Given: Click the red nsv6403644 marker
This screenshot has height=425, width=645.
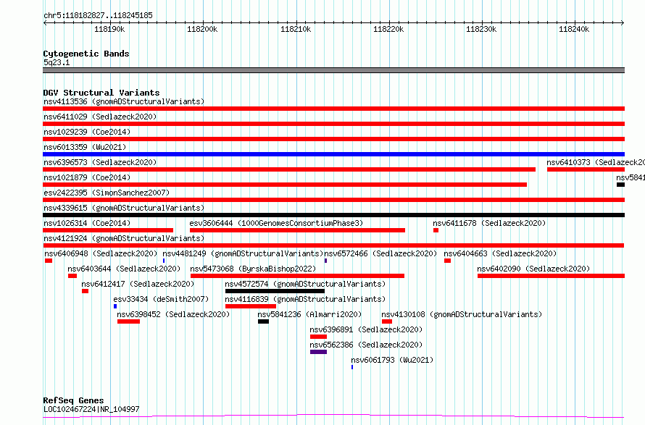Looking at the screenshot, I should 72,276.
